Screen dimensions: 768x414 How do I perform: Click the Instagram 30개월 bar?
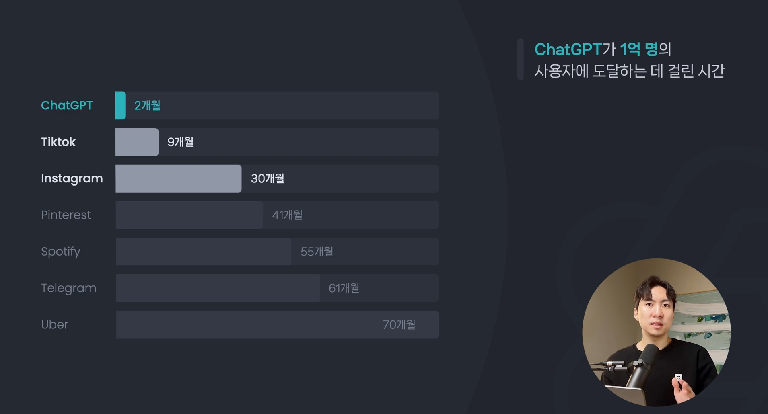coord(178,178)
